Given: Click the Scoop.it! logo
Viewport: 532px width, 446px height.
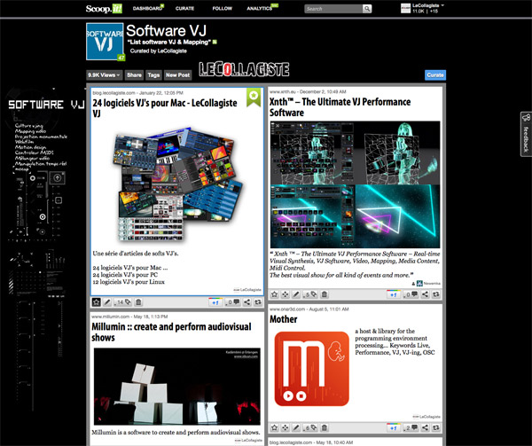Looking at the screenshot, I should pos(104,9).
